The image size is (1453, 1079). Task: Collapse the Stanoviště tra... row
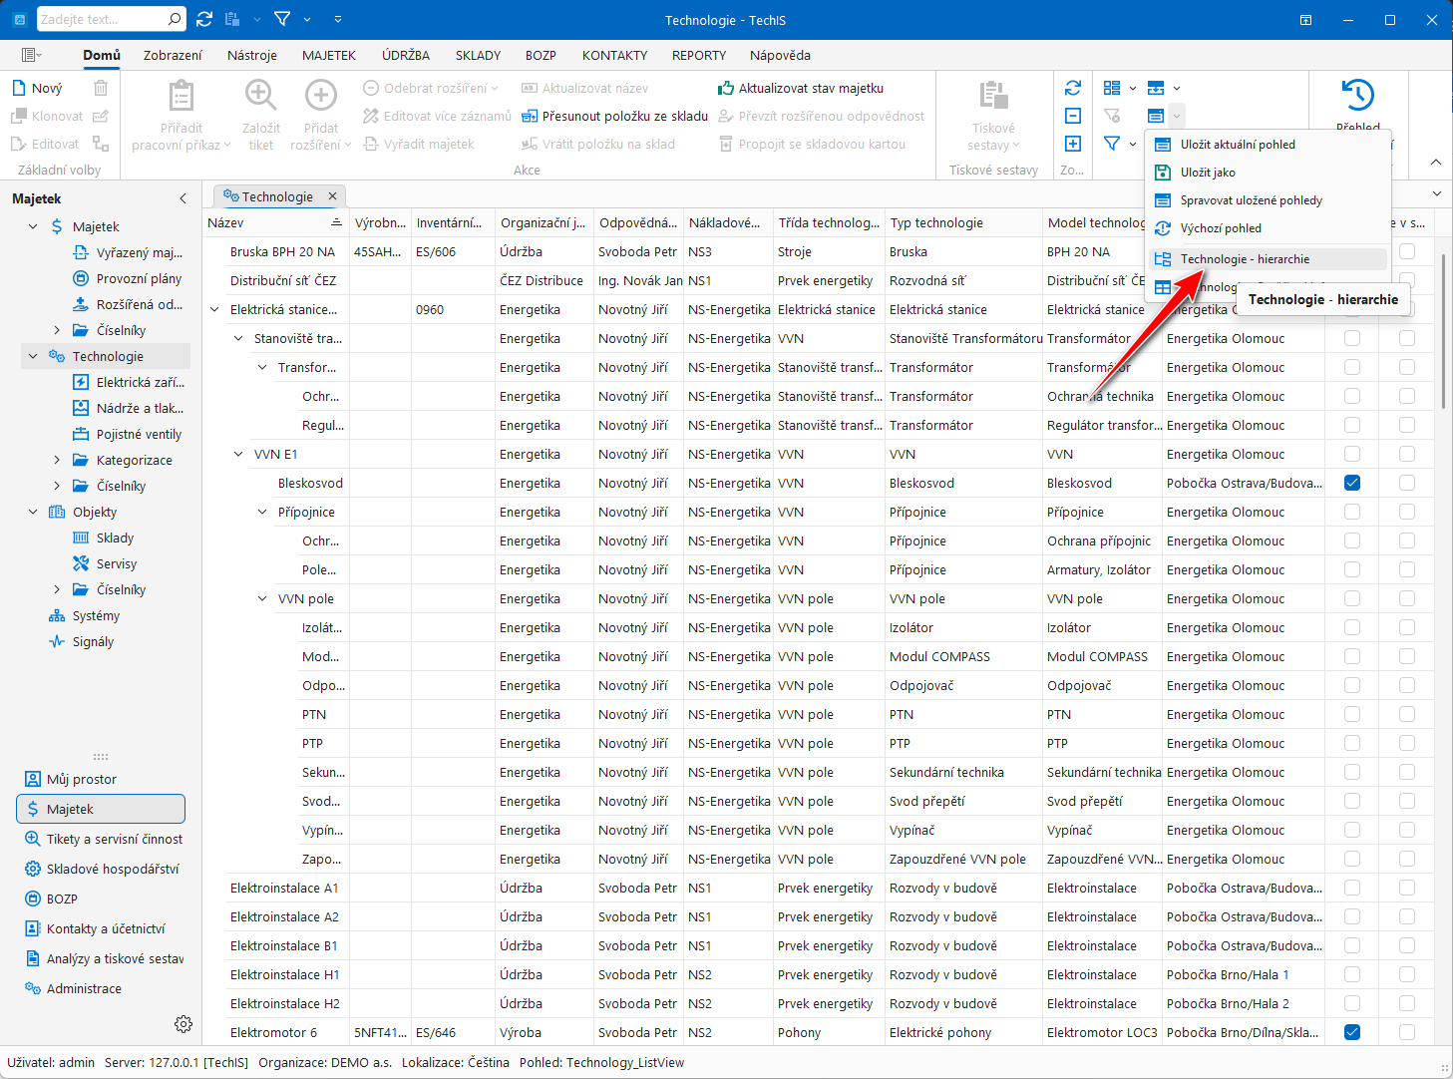click(238, 338)
